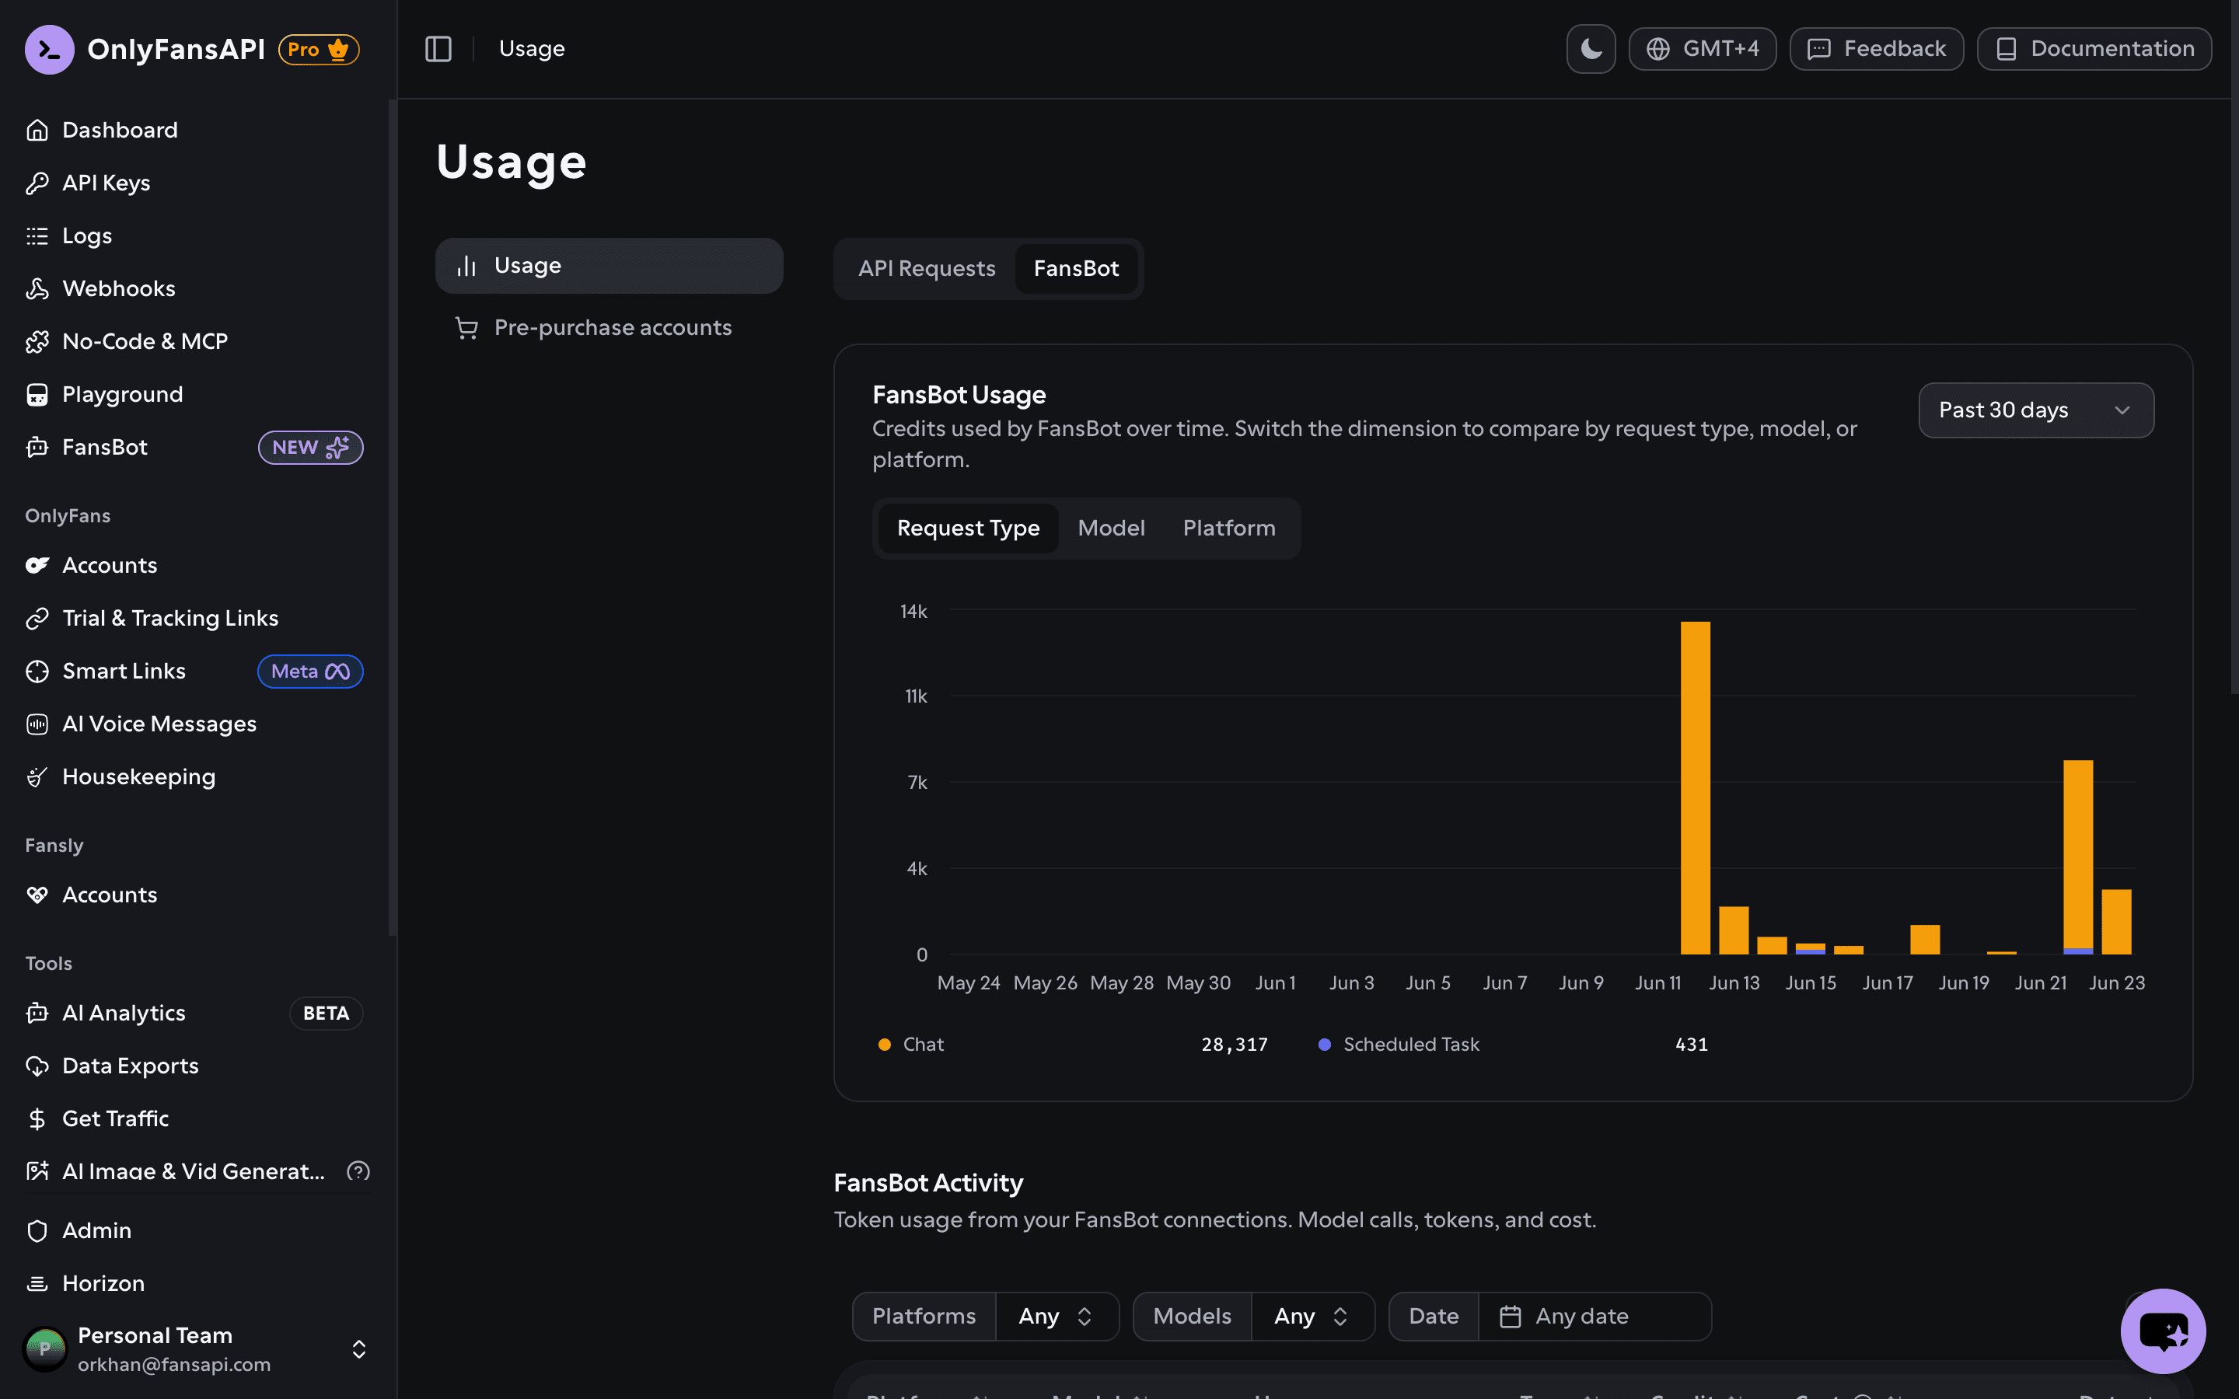Click the BETA badge on AI Analytics
Viewport: 2239px width, 1399px height.
click(x=327, y=1013)
